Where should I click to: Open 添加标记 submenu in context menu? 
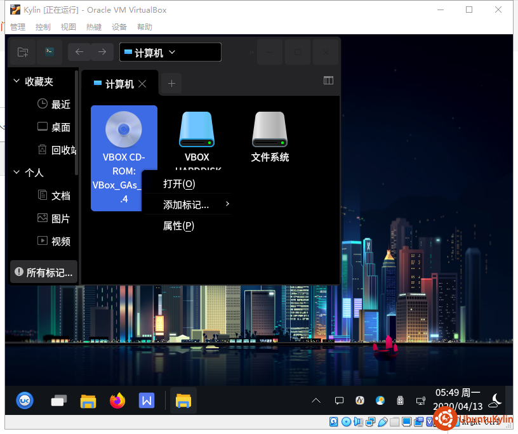click(x=186, y=204)
